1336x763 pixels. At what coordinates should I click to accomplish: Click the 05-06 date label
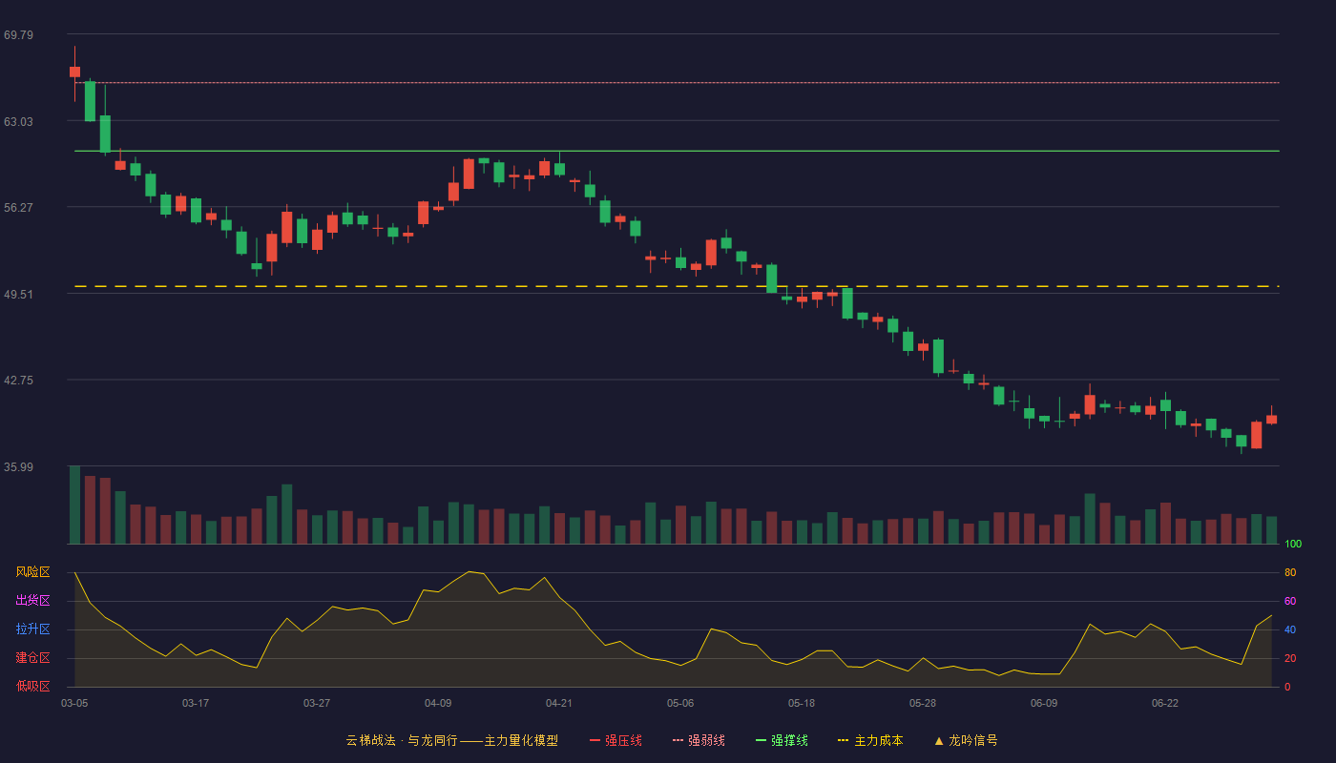(x=680, y=703)
